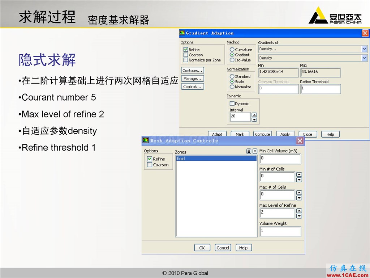The width and height of the screenshot is (370, 278).
Task: Cancel the Mesh Adaption Controls dialog
Action: 223,248
